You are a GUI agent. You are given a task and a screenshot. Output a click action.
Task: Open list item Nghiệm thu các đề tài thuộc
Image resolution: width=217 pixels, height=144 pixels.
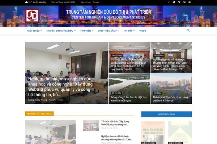coord(117,138)
